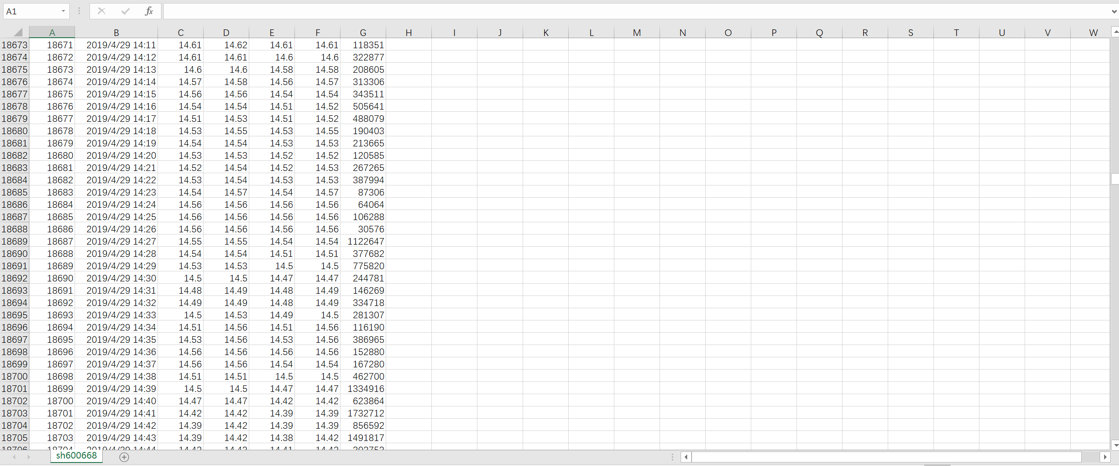Select row header 18673
Viewport: 1119px width, 466px height.
pos(14,45)
